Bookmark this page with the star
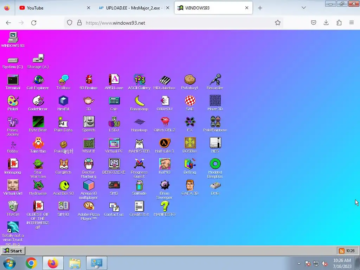Screen dimensions: 360x270 (278, 22)
